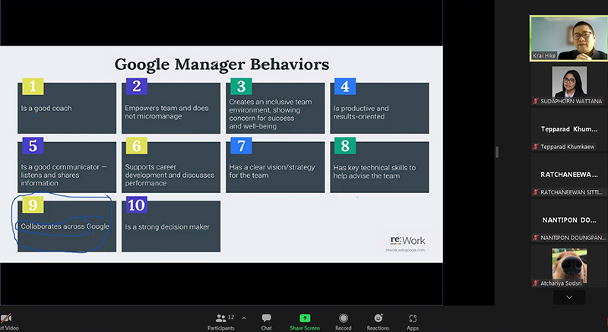Click the 'Empowers team and does not micromanage' text

[x=166, y=112]
